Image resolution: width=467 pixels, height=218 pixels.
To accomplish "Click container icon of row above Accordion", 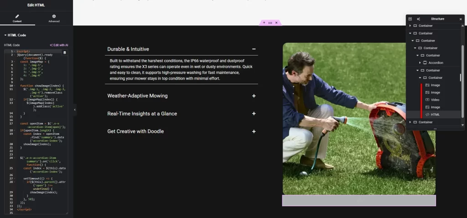I will tap(422, 56).
